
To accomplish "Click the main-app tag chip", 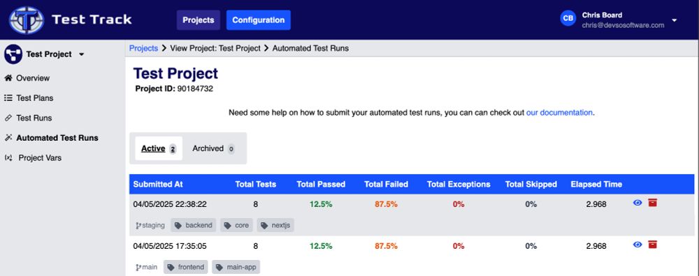I will click(236, 267).
